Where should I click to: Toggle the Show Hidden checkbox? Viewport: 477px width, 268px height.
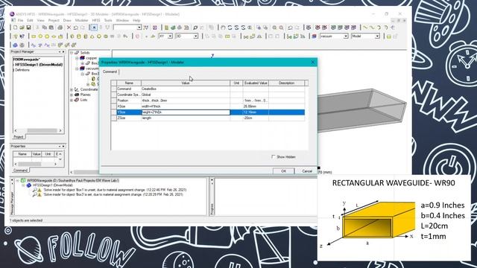pos(274,157)
